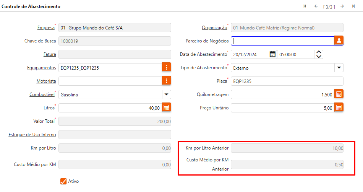Open Motorista selector orange menu button

(167, 81)
